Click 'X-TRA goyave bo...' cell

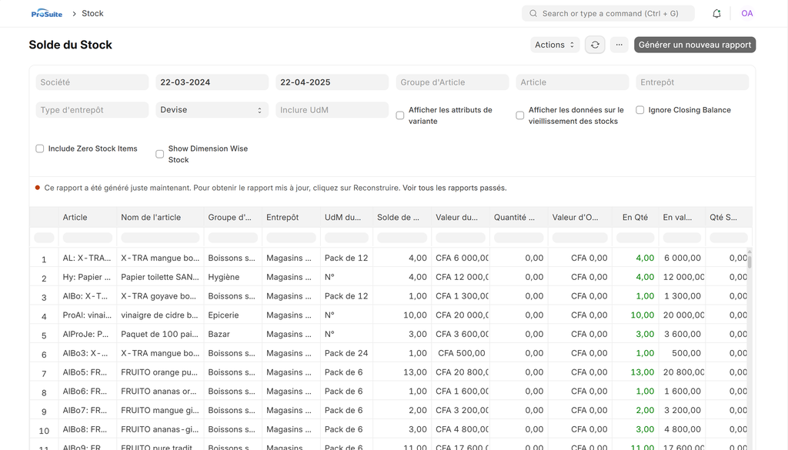(160, 296)
